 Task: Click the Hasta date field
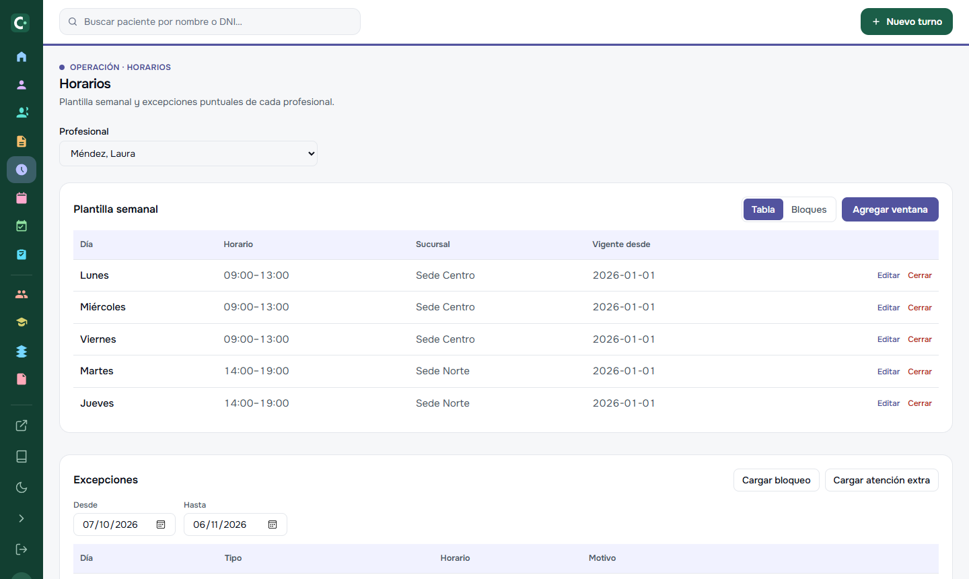236,524
